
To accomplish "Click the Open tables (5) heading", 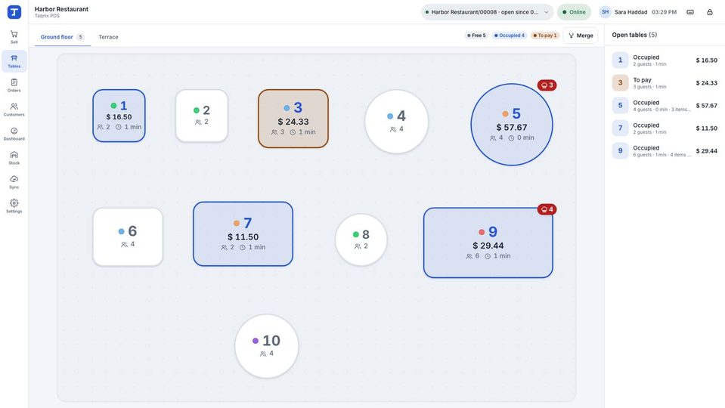I will [x=634, y=35].
